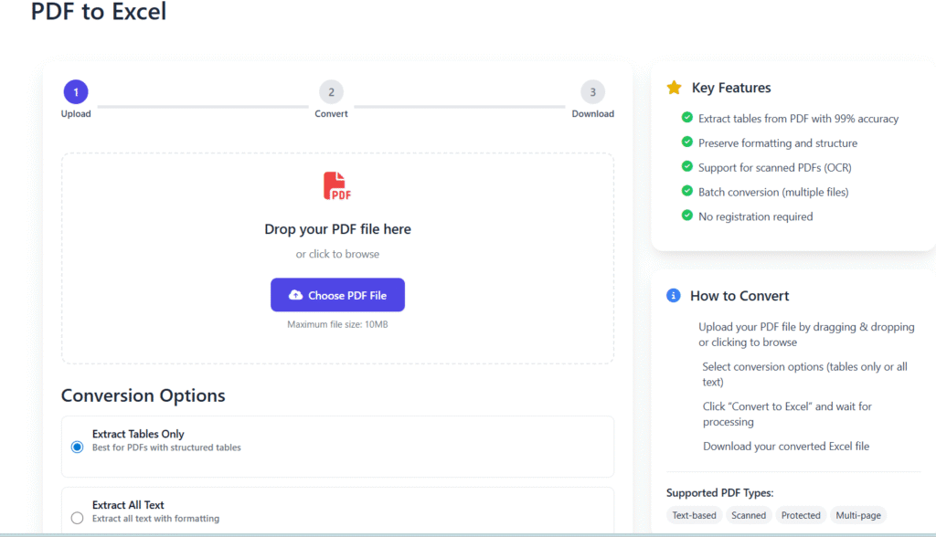Click the Text-based PDF type tag
The image size is (936, 537).
(695, 515)
